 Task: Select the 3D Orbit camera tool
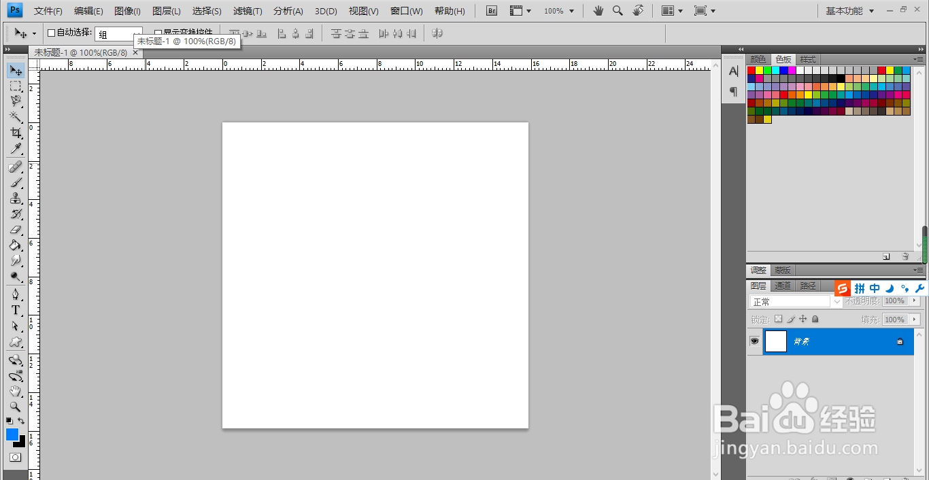point(16,375)
